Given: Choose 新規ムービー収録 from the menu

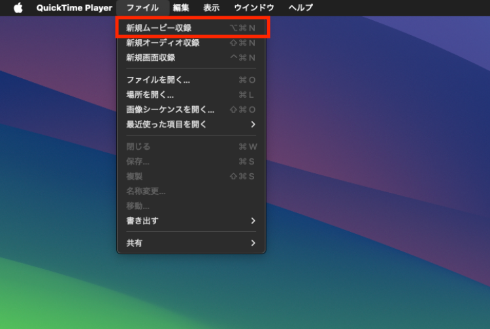Looking at the screenshot, I should click(x=191, y=28).
